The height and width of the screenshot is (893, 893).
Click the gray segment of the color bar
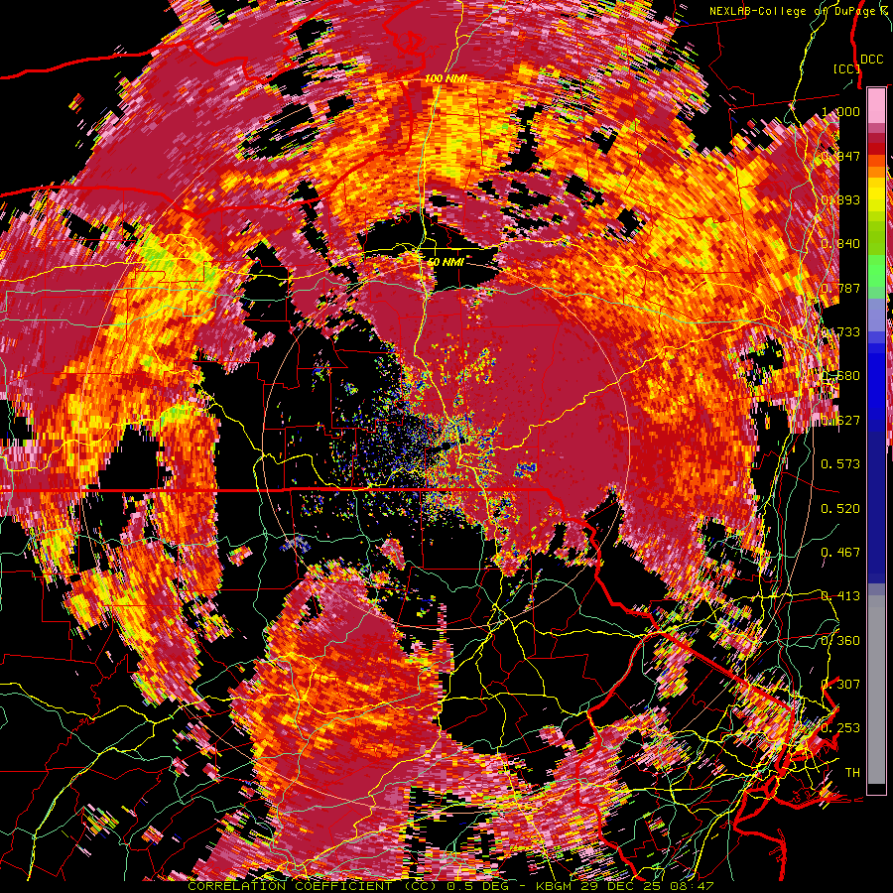tap(876, 690)
